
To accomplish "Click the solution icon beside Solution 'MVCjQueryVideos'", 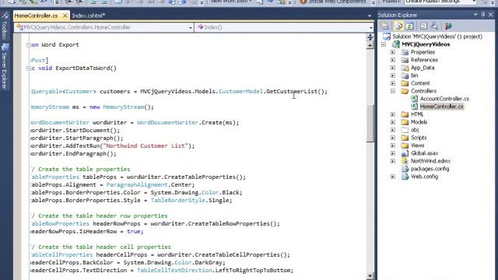I will coord(387,37).
